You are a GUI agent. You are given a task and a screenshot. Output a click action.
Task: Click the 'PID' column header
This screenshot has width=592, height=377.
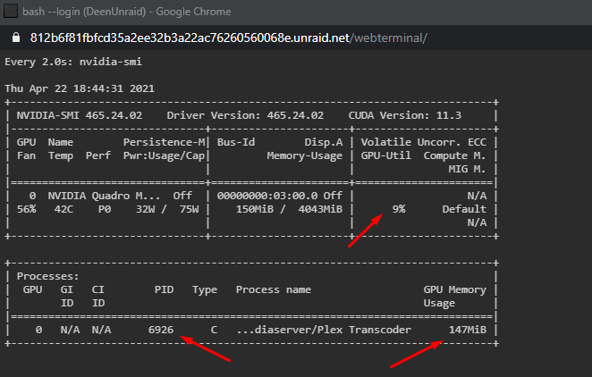tap(164, 289)
